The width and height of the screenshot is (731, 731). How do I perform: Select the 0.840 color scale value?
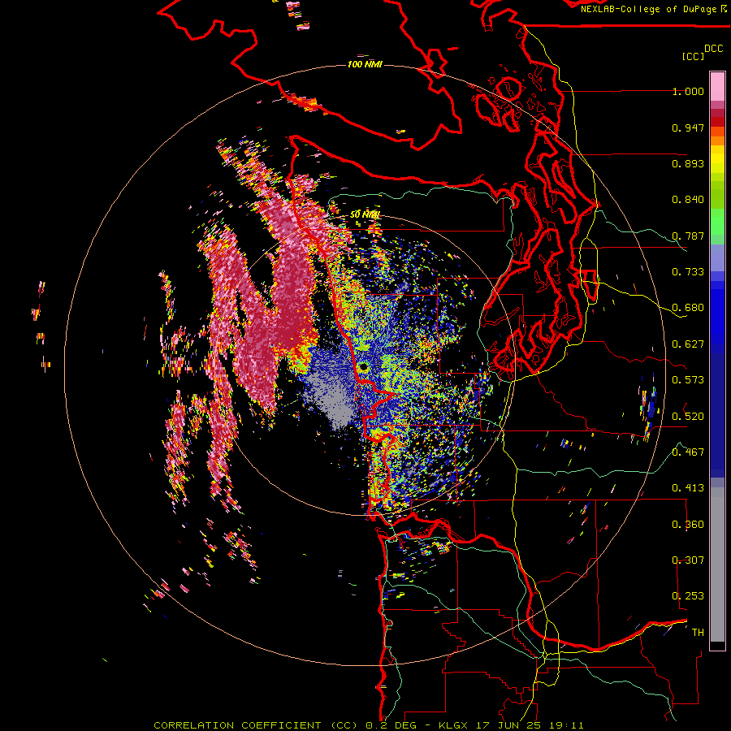688,200
